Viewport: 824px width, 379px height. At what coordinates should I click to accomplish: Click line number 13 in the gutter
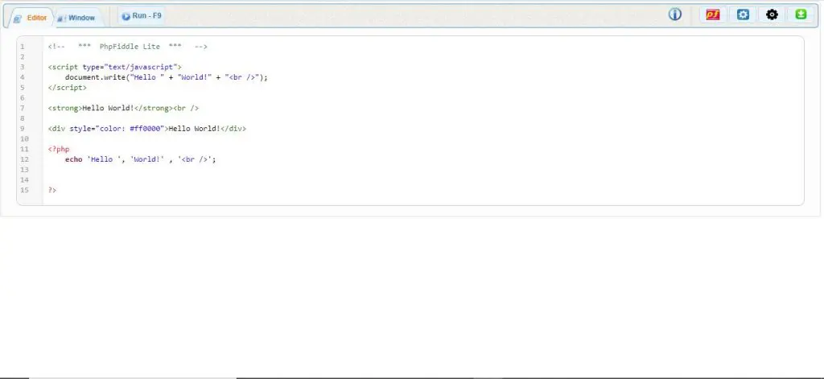24,169
